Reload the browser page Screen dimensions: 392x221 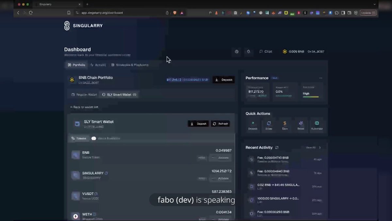(x=31, y=13)
